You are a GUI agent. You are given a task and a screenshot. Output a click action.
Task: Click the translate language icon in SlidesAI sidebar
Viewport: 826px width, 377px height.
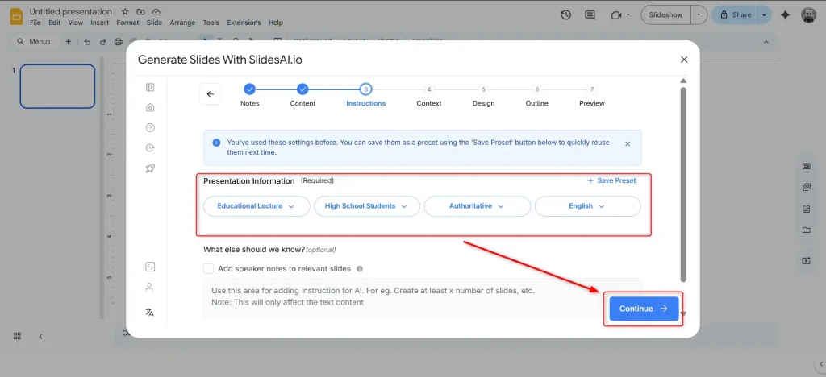point(149,313)
